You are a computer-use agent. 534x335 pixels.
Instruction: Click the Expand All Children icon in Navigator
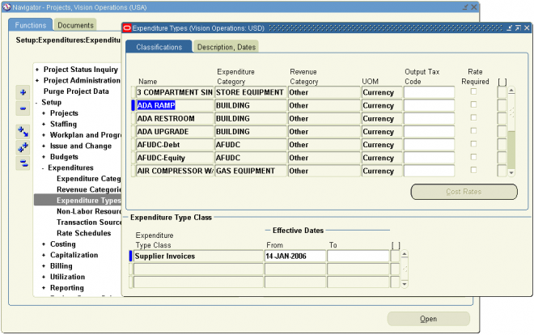23,132
